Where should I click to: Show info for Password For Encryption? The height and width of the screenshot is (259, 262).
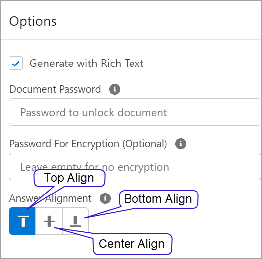[x=181, y=144]
